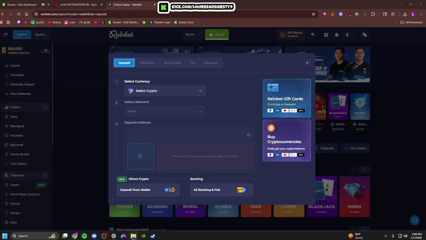Open taskbar clock showing 5:06 PM
The image size is (426, 240).
(x=417, y=236)
